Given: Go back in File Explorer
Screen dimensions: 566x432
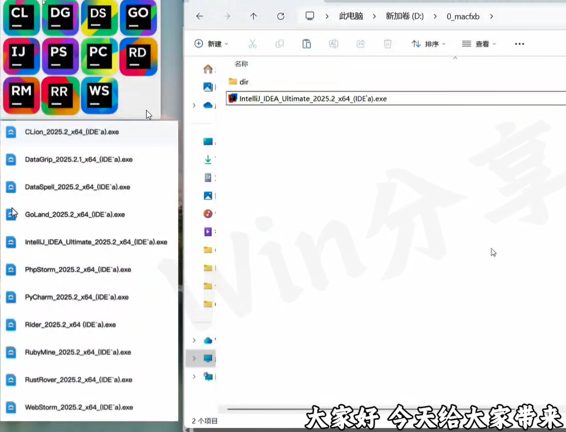Looking at the screenshot, I should pyautogui.click(x=200, y=16).
